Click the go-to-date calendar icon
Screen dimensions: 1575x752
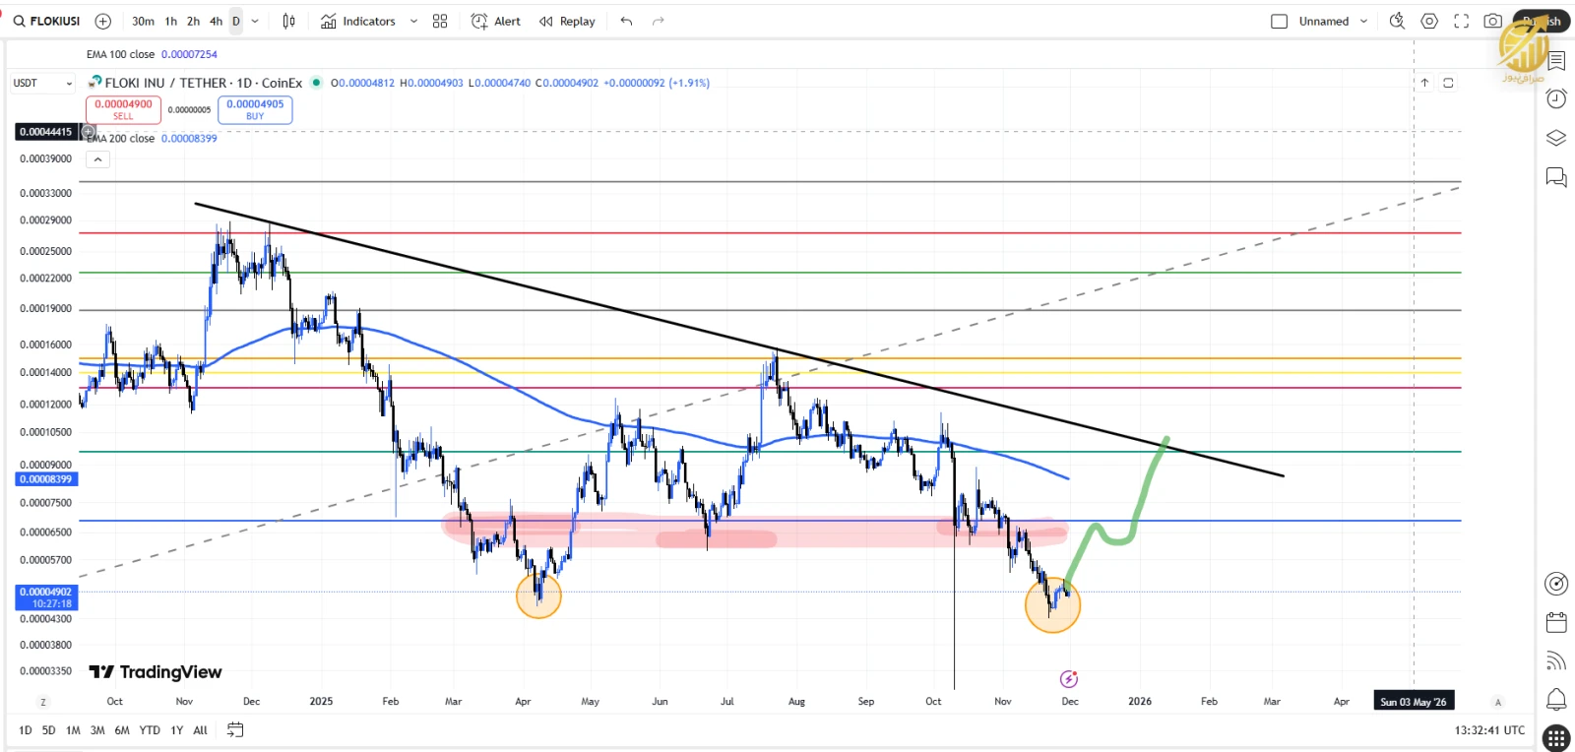[x=235, y=729]
